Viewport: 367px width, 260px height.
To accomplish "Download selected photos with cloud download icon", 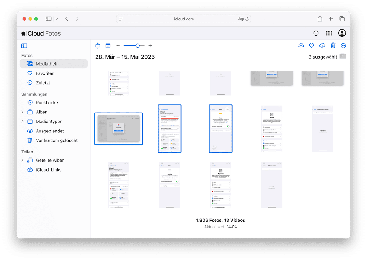I will tap(322, 46).
